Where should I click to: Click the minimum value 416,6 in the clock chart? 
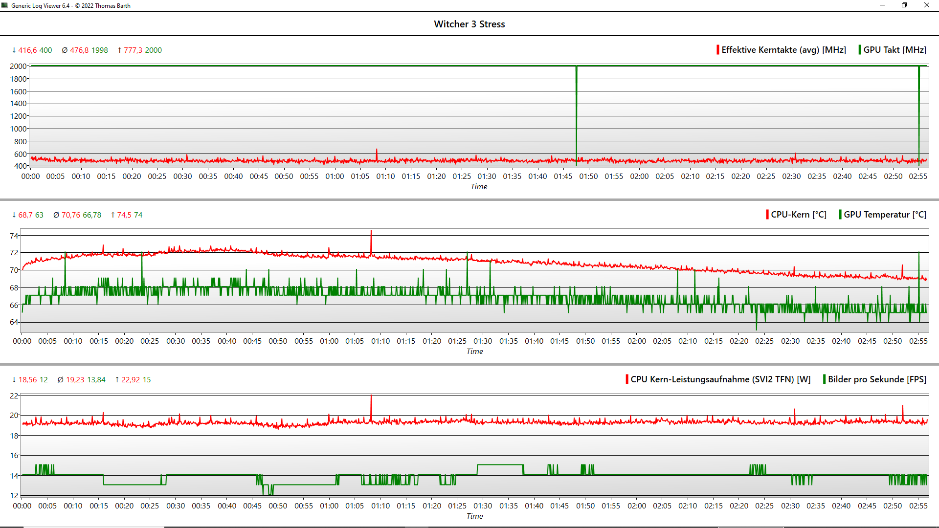point(27,50)
